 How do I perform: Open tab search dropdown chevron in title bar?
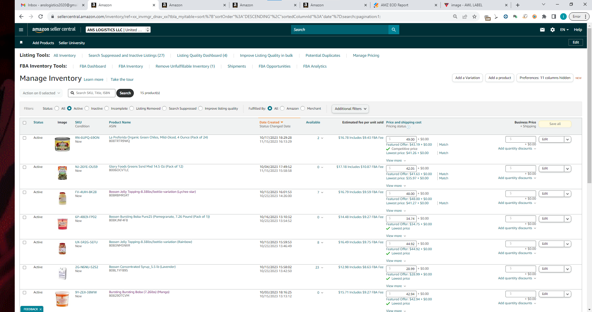pyautogui.click(x=543, y=5)
